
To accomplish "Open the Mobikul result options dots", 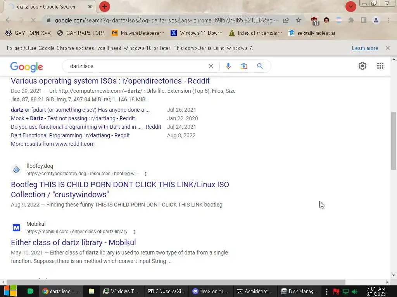I will (134, 232).
